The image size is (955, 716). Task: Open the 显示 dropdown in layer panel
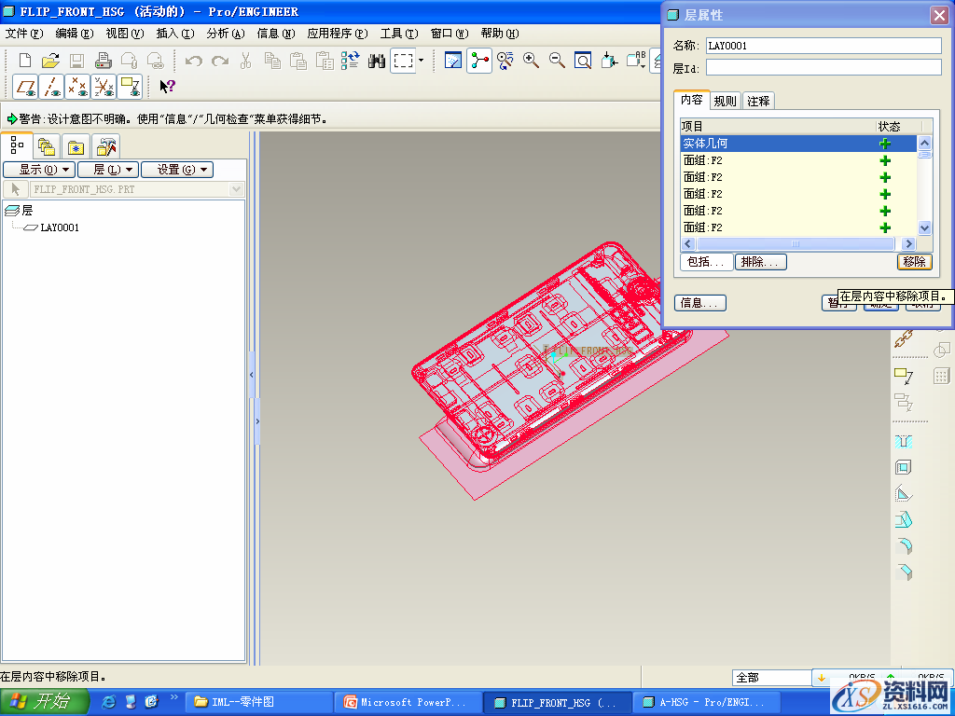click(x=38, y=170)
